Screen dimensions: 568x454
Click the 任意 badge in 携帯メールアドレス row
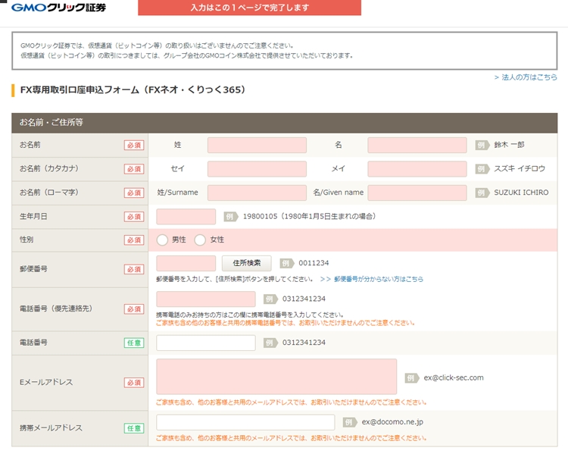pyautogui.click(x=134, y=428)
